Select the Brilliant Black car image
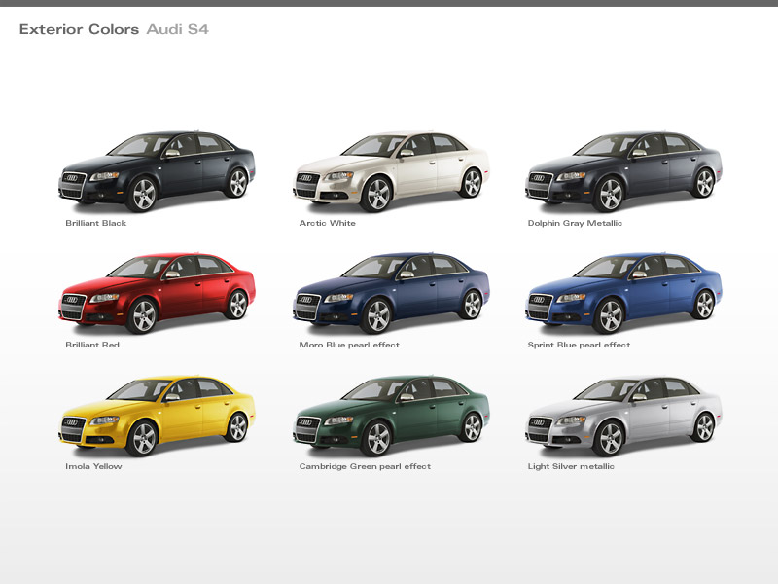The width and height of the screenshot is (778, 584). tap(157, 171)
